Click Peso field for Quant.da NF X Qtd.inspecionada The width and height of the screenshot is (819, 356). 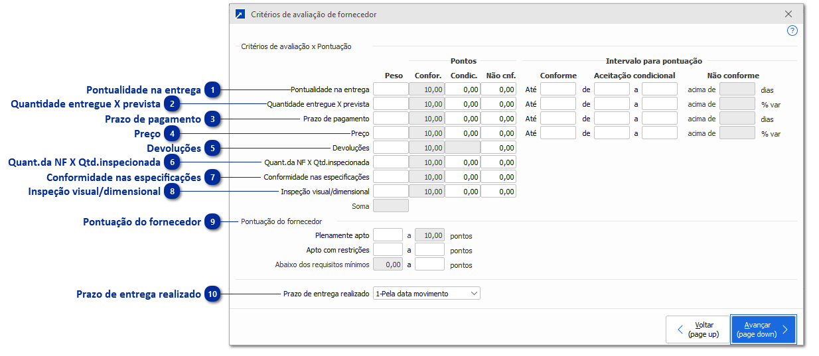pyautogui.click(x=391, y=162)
